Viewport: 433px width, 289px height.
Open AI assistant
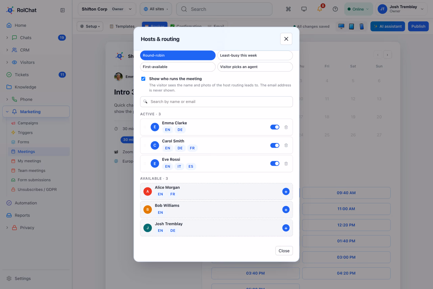tap(388, 26)
